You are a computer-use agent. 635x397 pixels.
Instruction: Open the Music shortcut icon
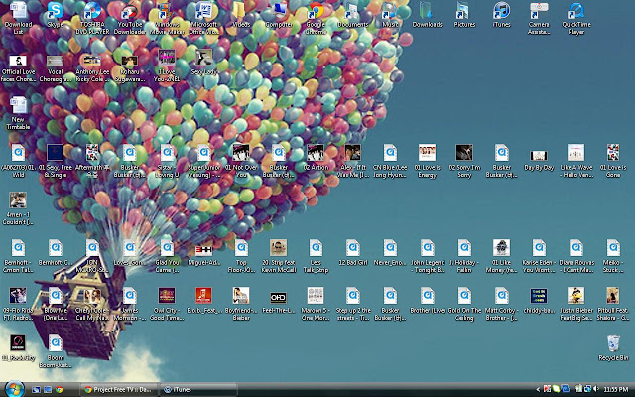click(390, 15)
